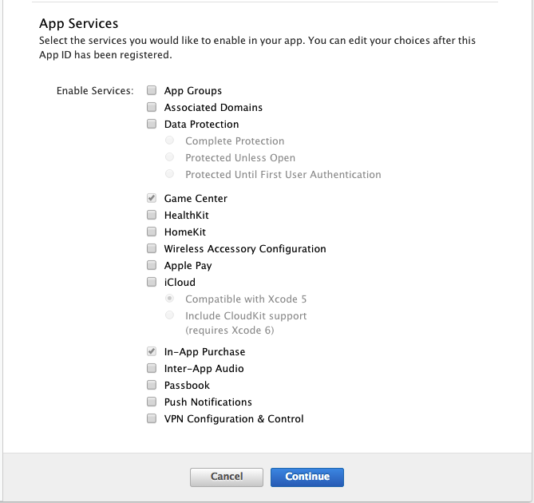Select Complete Protection radio option
Screen dimensions: 534x503
point(169,141)
